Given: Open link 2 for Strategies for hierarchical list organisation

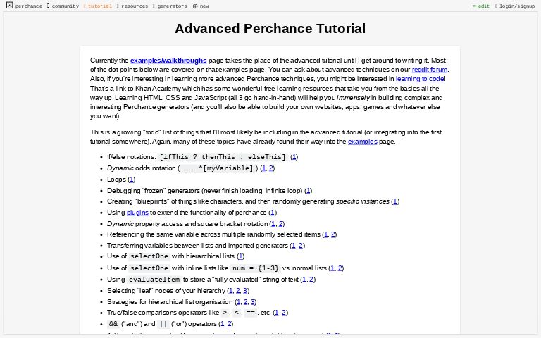Looking at the screenshot, I should pos(246,302).
